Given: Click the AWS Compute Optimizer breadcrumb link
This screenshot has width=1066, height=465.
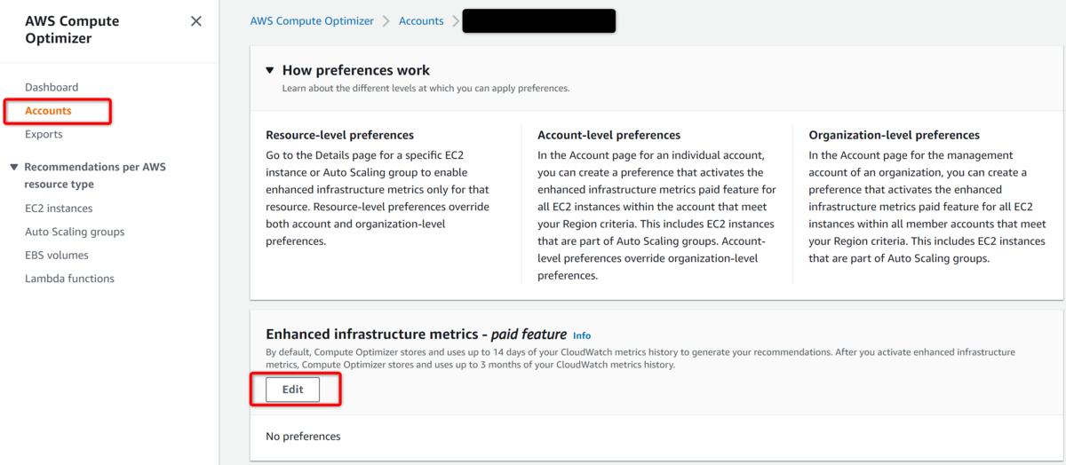Looking at the screenshot, I should [312, 20].
